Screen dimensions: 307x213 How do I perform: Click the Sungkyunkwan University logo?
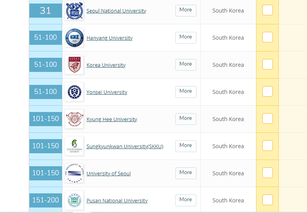point(74,146)
